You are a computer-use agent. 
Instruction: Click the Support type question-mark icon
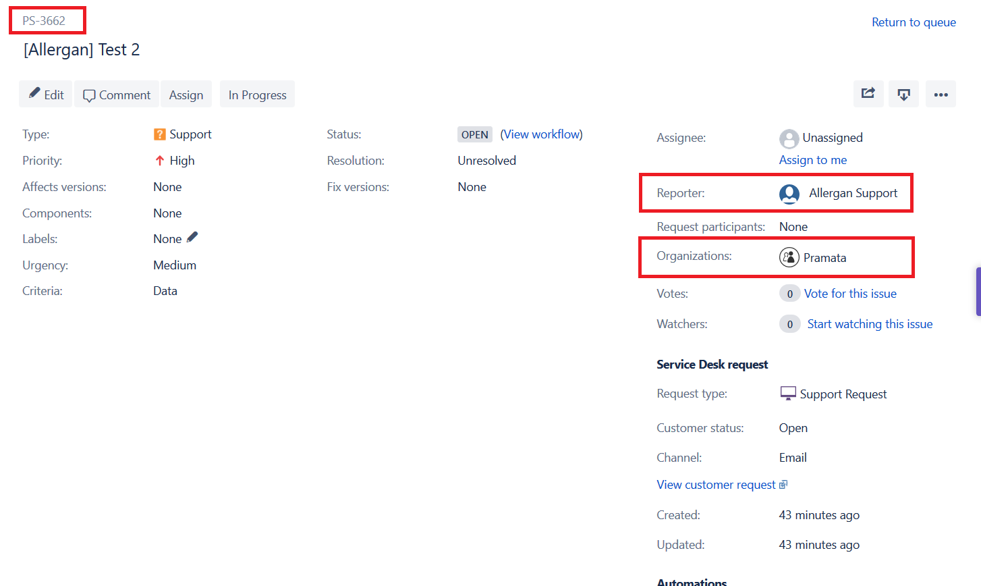tap(159, 134)
